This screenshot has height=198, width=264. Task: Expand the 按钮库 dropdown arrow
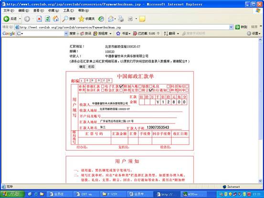click(x=110, y=34)
